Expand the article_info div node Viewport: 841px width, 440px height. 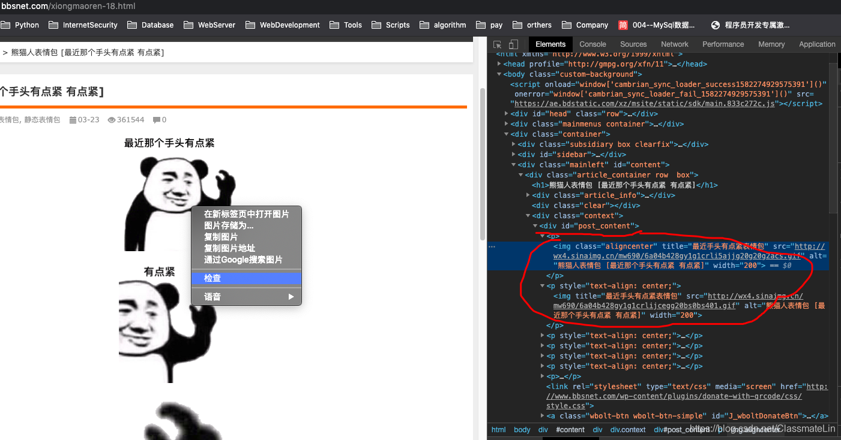tap(528, 195)
